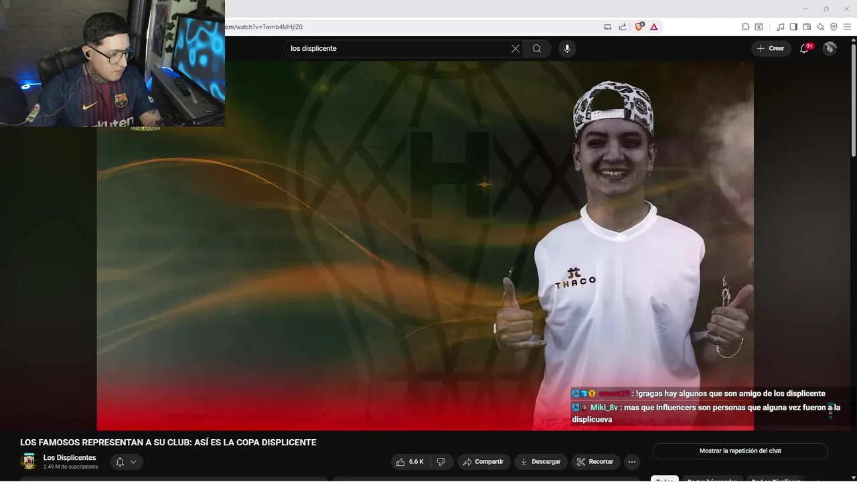The height and width of the screenshot is (482, 857).
Task: Click the install-app screen icon in address bar
Action: coord(608,27)
